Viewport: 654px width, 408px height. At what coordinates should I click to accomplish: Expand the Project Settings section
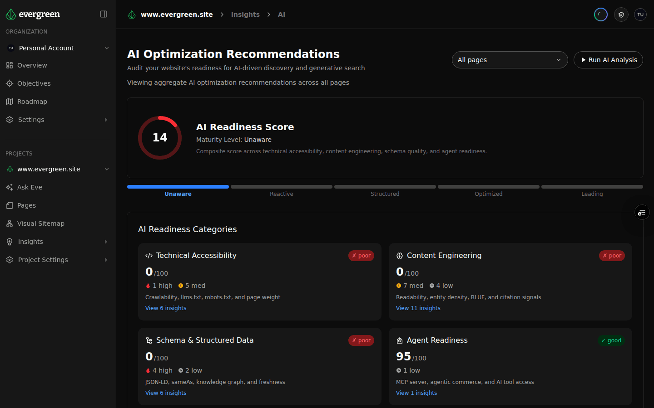click(x=43, y=259)
